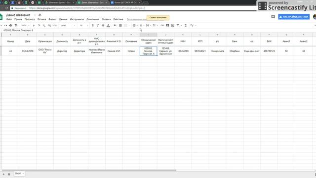Decrease decimal places button
Viewport: 316px width, 178px height.
(44, 25)
